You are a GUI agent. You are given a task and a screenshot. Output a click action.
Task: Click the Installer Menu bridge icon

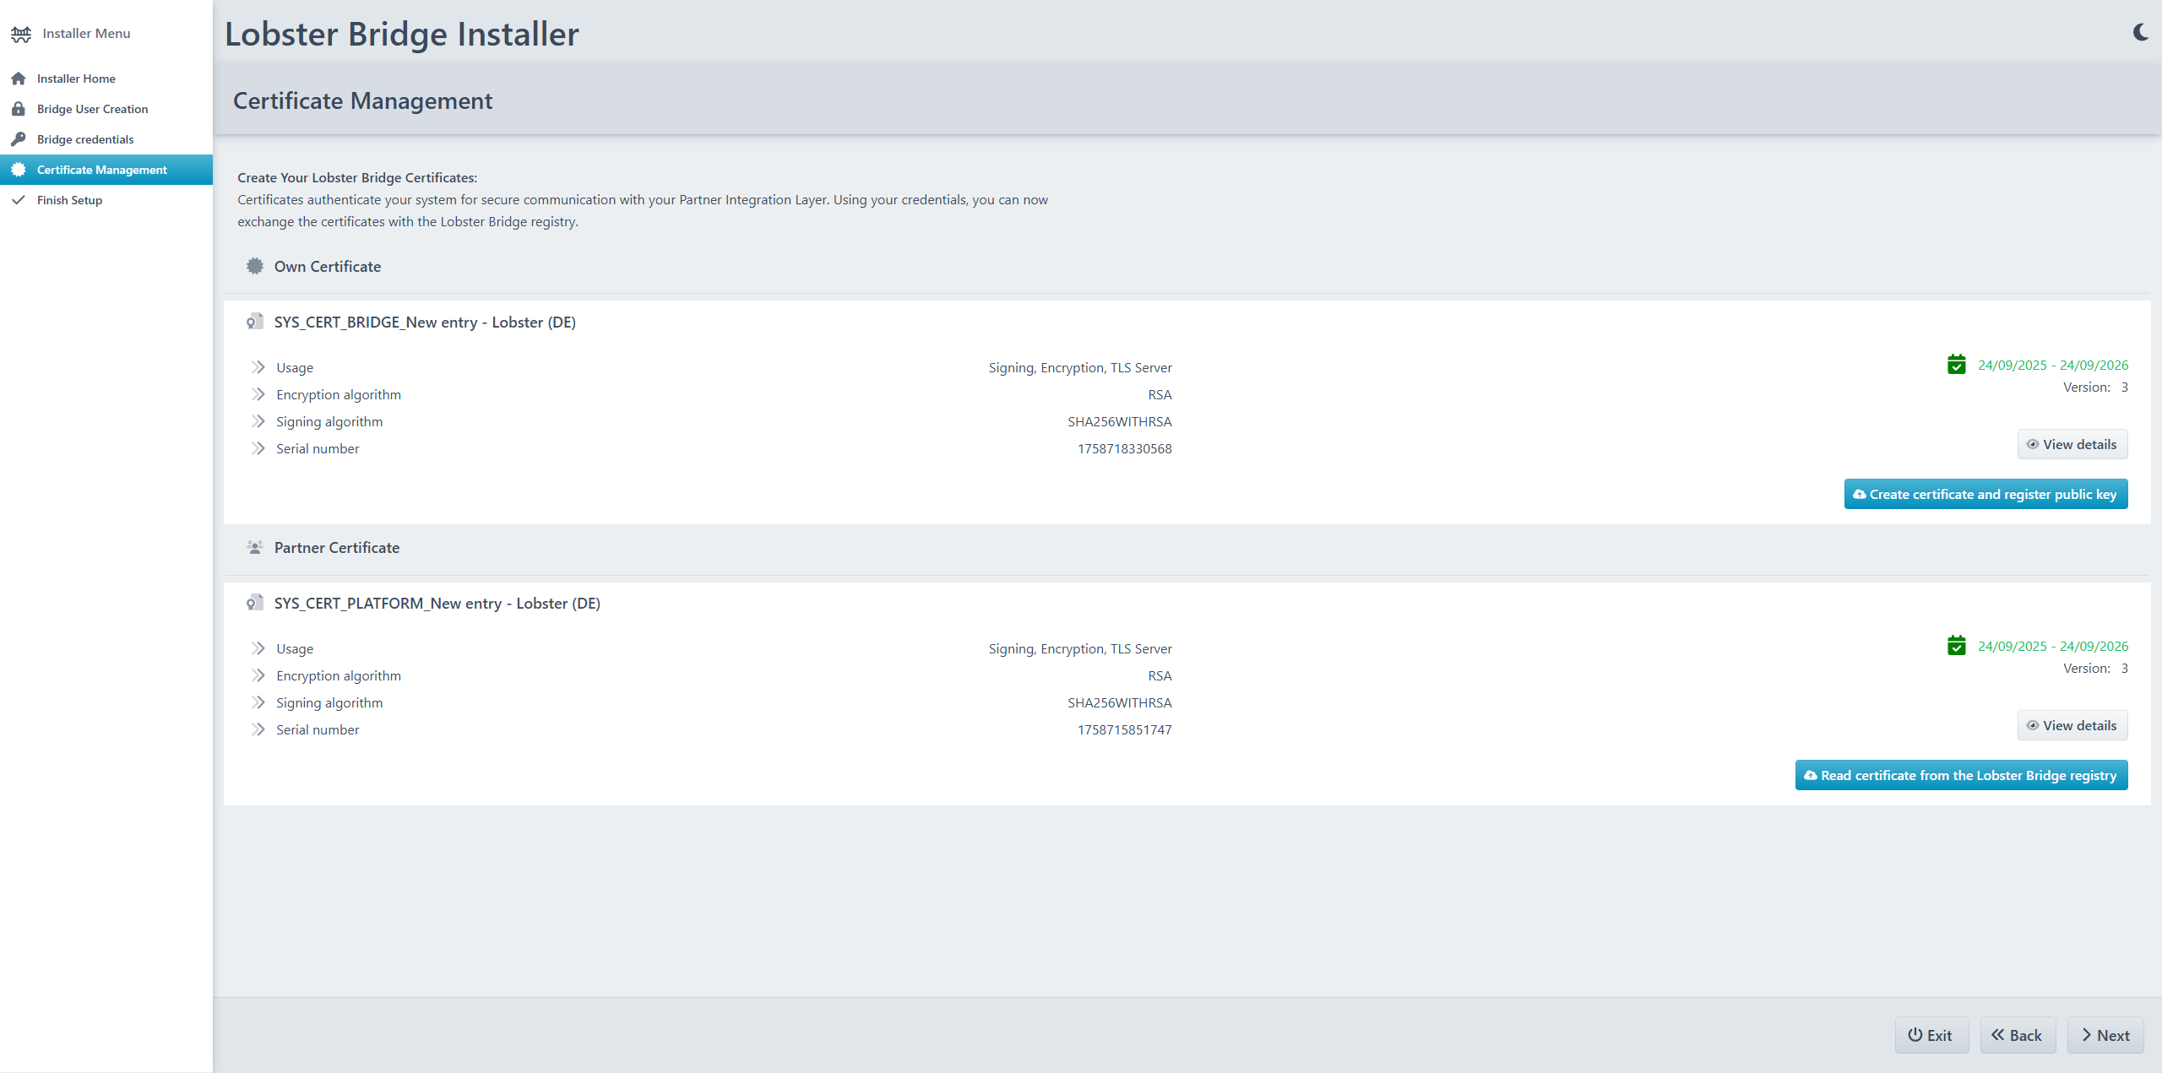tap(21, 34)
